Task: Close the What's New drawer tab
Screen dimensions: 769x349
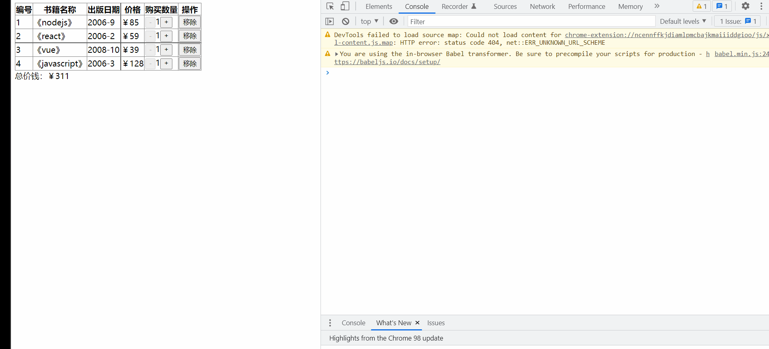Action: click(417, 323)
